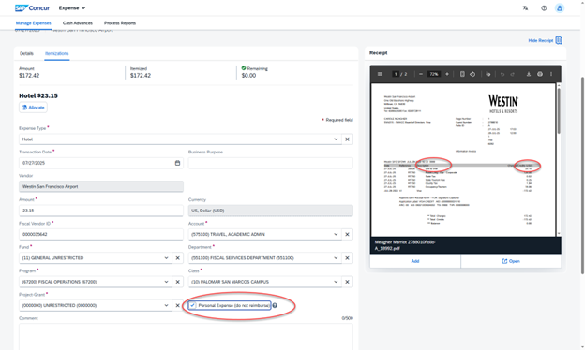585x350 pixels.
Task: Open the Expense dropdown menu
Action: pos(72,7)
